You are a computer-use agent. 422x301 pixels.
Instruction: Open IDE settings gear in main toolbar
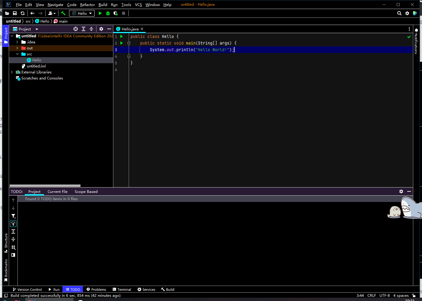407,13
